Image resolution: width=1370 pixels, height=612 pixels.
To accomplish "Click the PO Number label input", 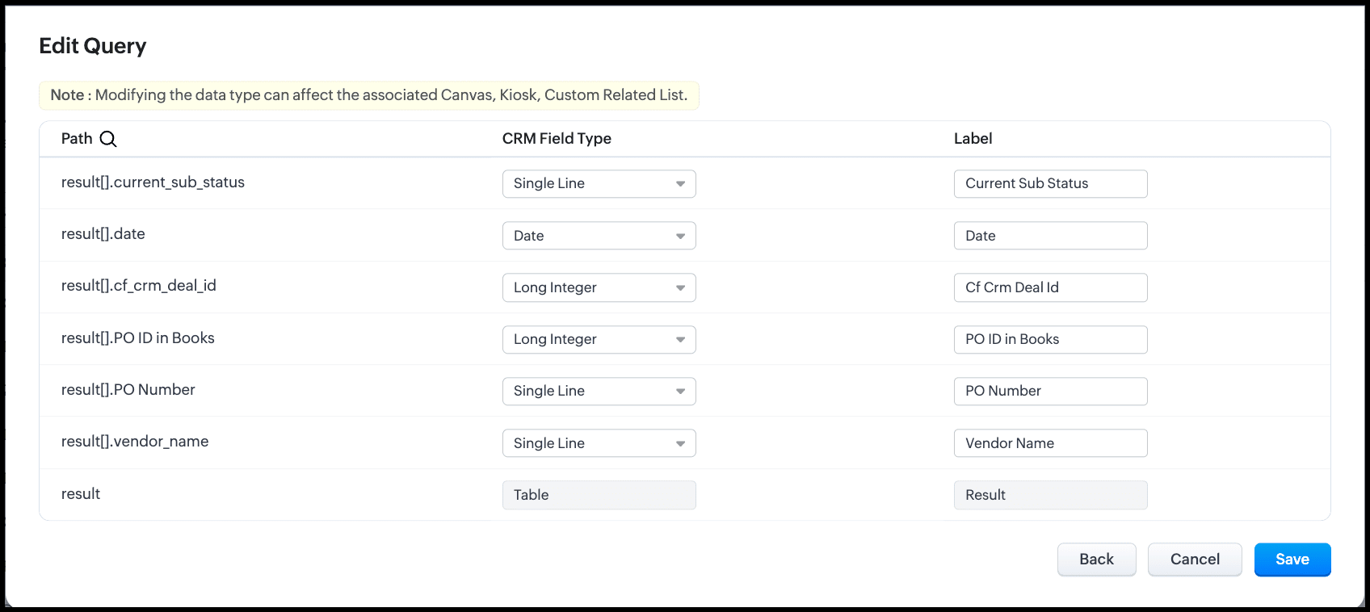I will click(x=1050, y=392).
